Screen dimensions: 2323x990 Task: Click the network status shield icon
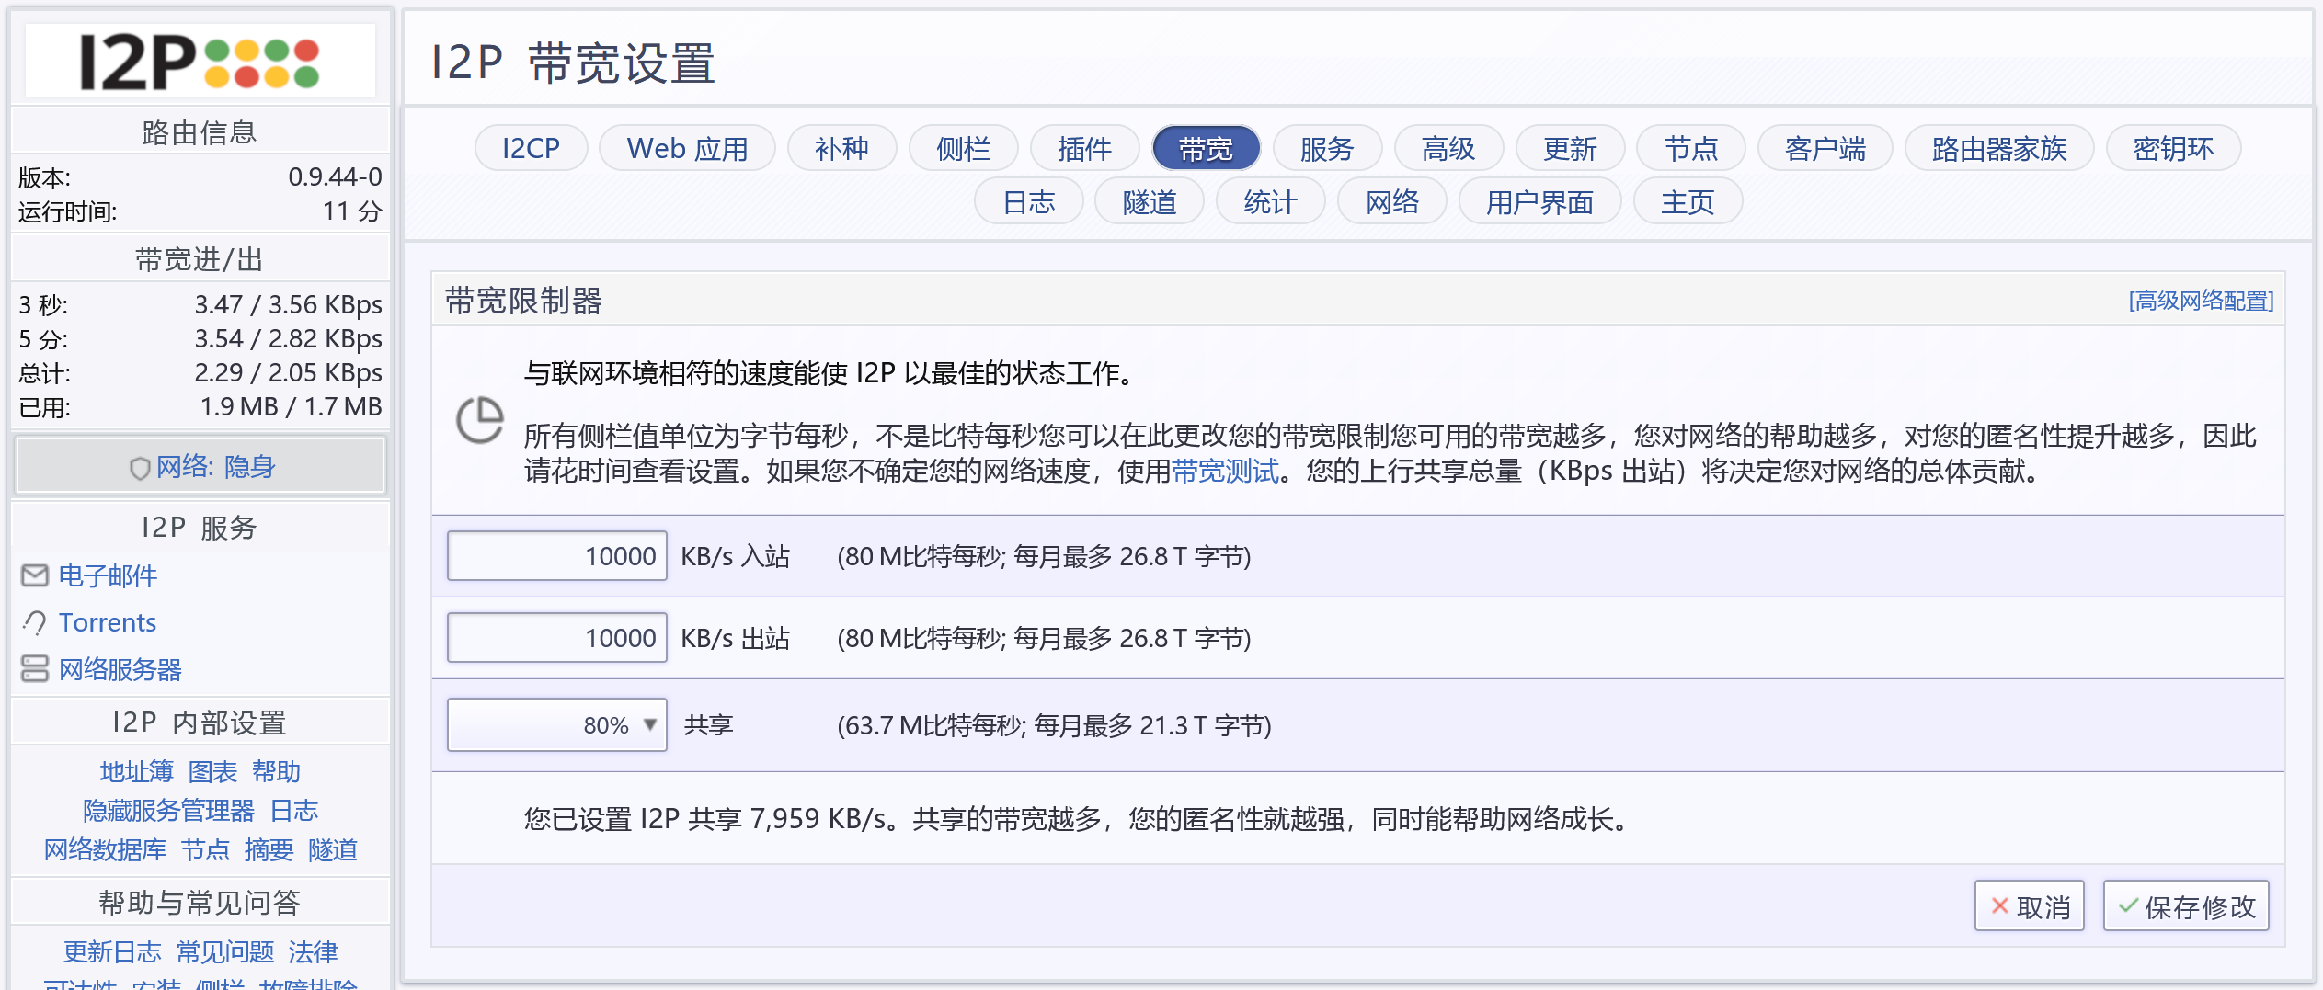point(140,468)
